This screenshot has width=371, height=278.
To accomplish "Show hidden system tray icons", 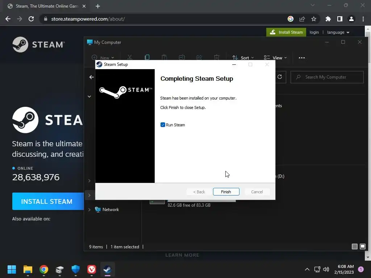I will 307,269.
